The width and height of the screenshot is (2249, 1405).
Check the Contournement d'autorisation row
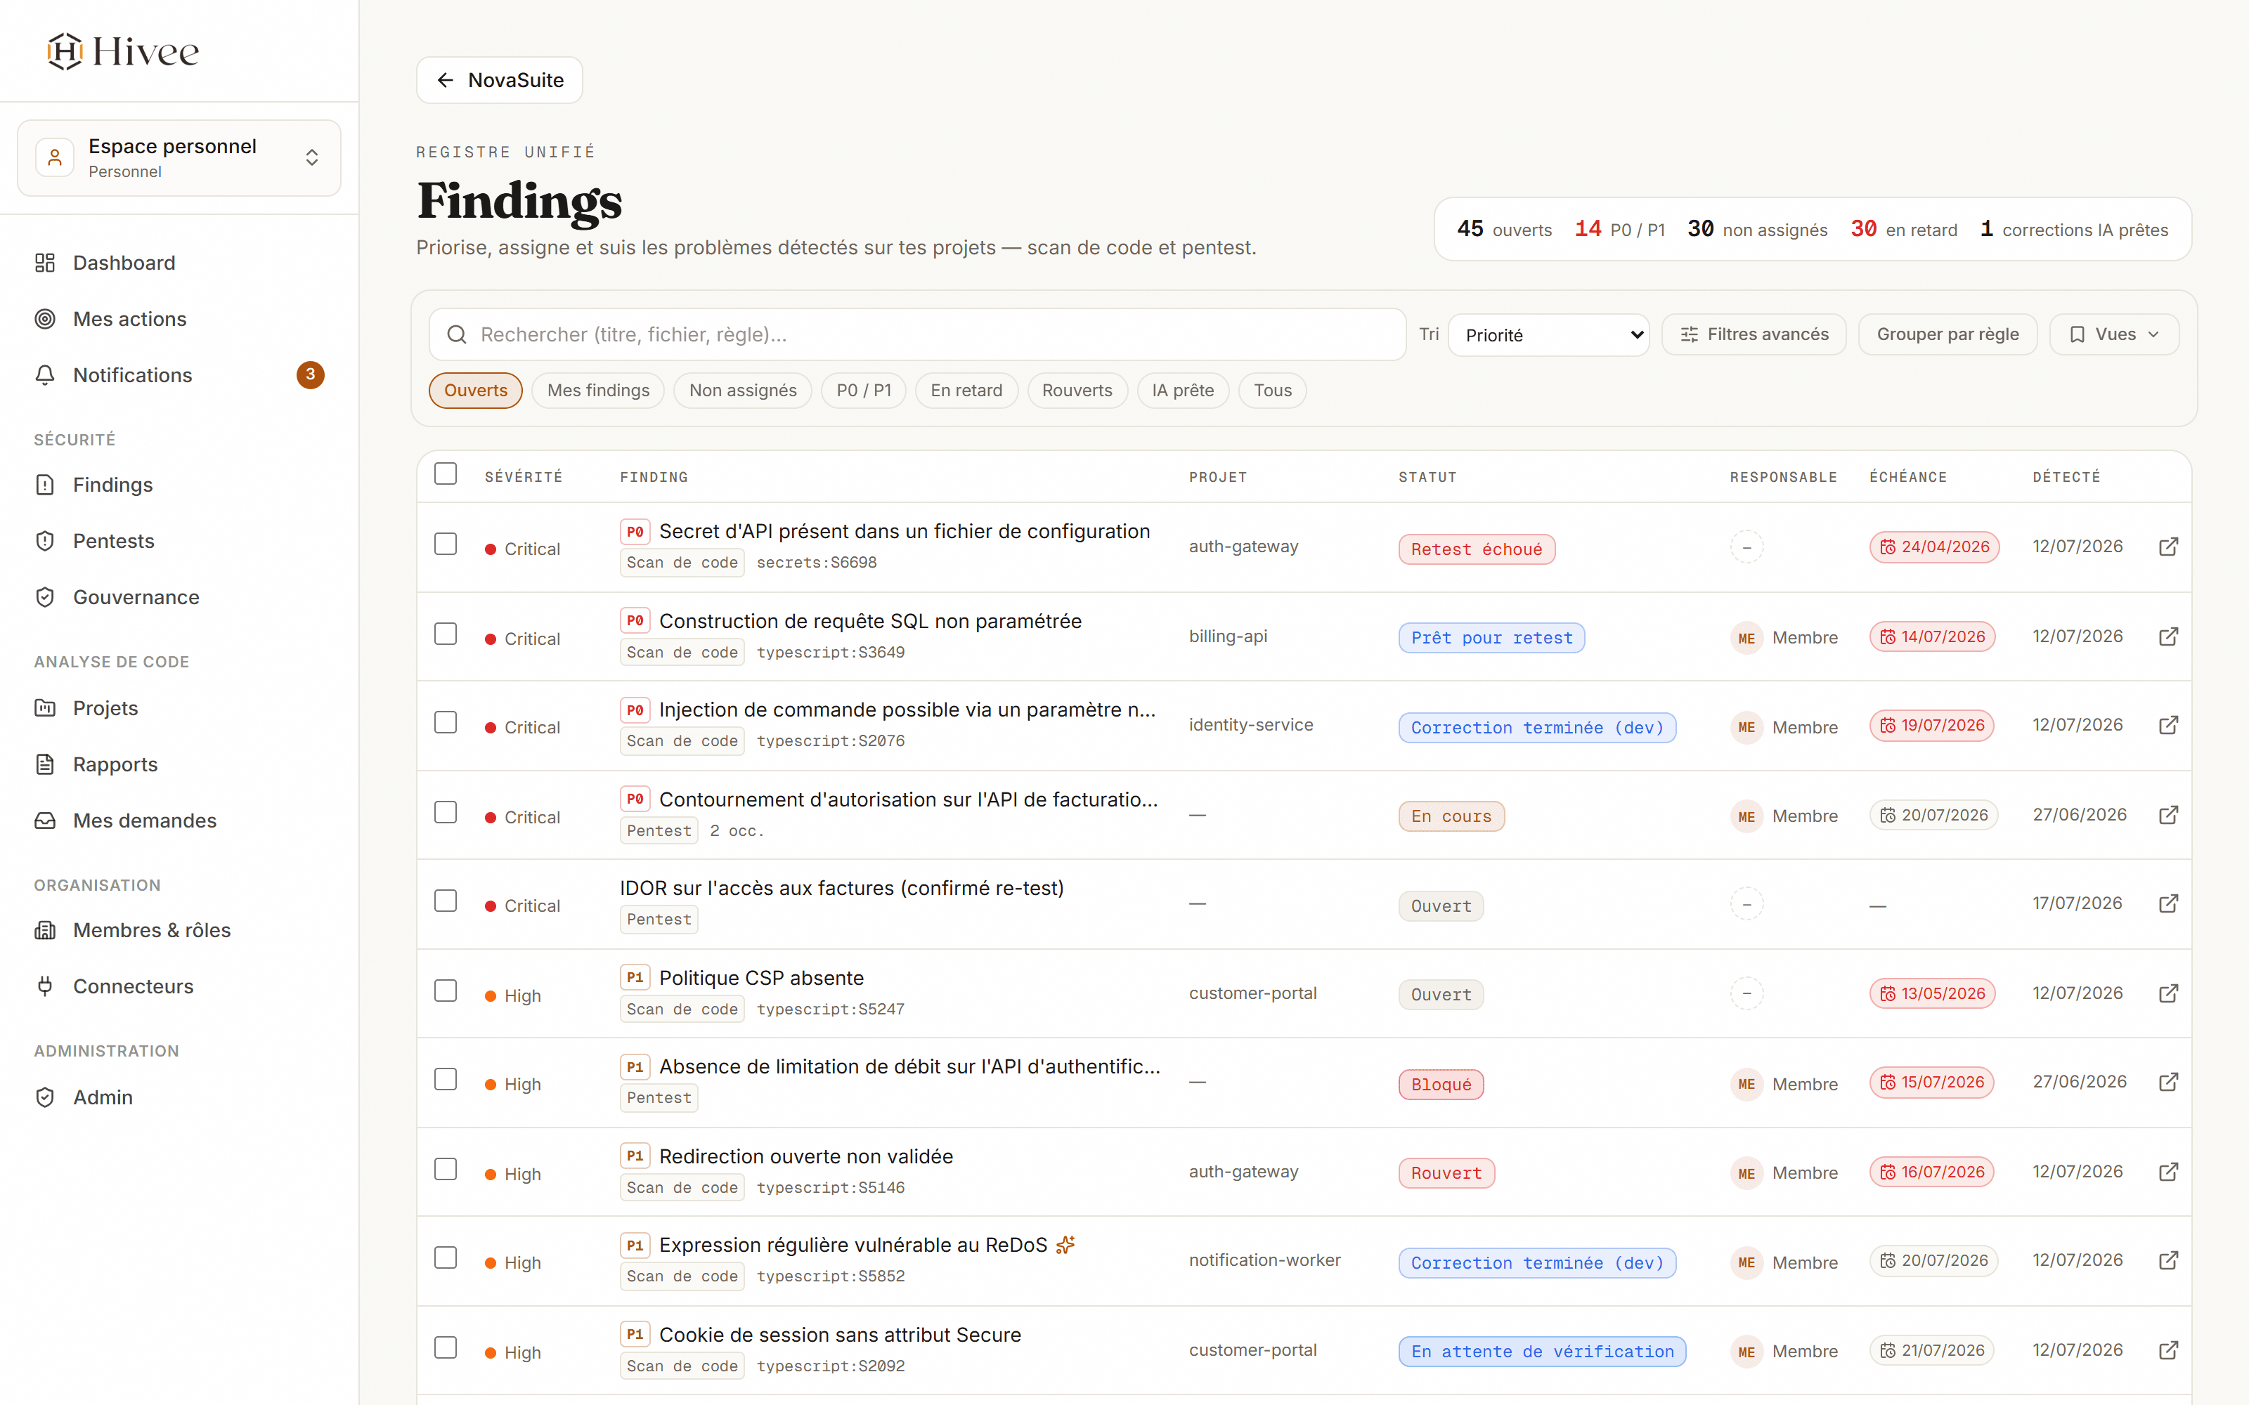pos(446,812)
